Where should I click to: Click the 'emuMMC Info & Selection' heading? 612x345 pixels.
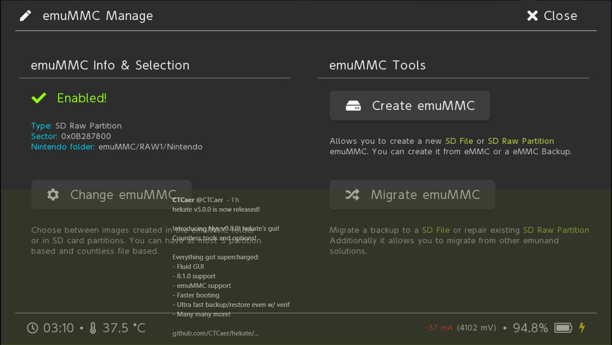pyautogui.click(x=110, y=65)
